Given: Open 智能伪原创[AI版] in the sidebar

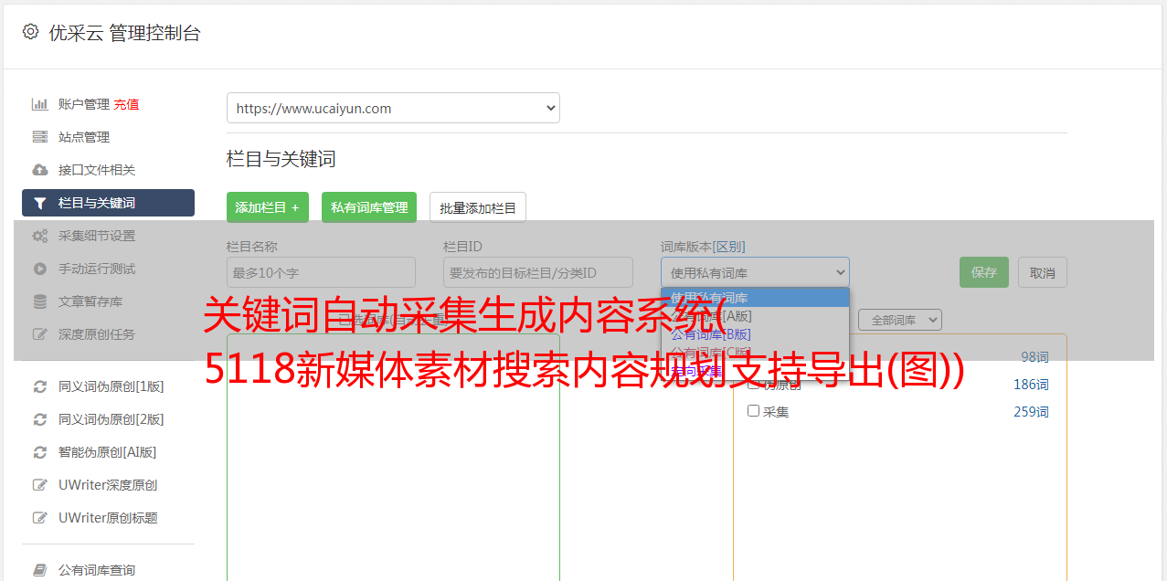Looking at the screenshot, I should (x=108, y=452).
